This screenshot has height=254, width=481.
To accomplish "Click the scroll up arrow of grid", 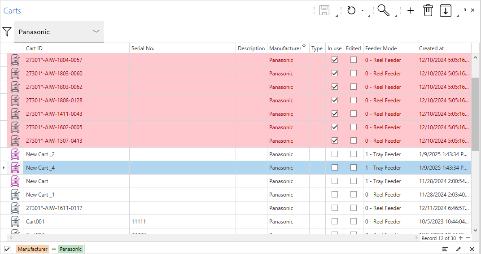I will click(x=475, y=57).
